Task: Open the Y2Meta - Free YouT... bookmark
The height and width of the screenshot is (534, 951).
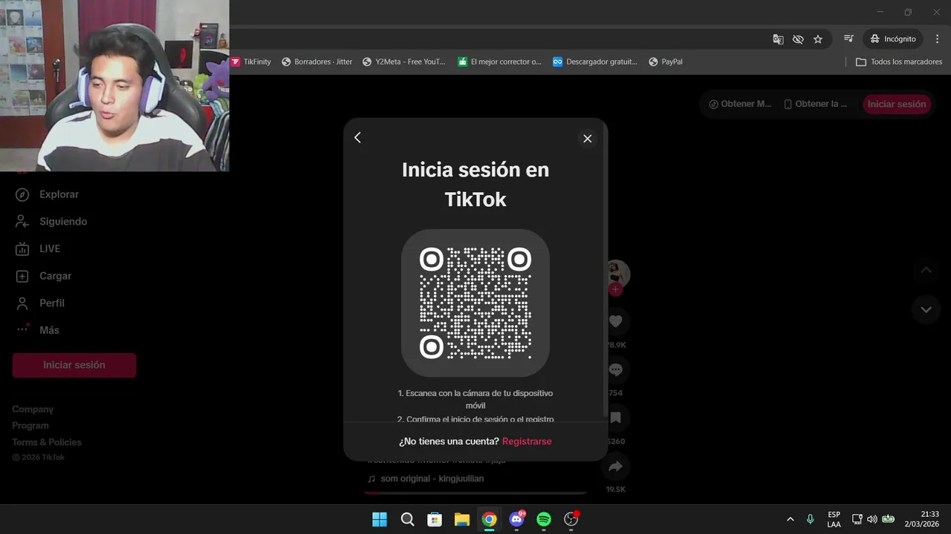Action: coord(404,62)
